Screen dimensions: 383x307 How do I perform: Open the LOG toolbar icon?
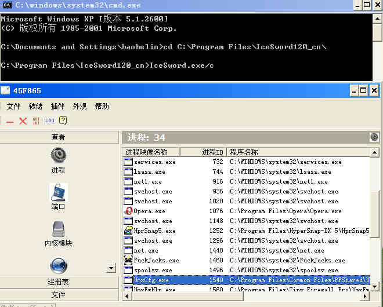tap(50, 120)
